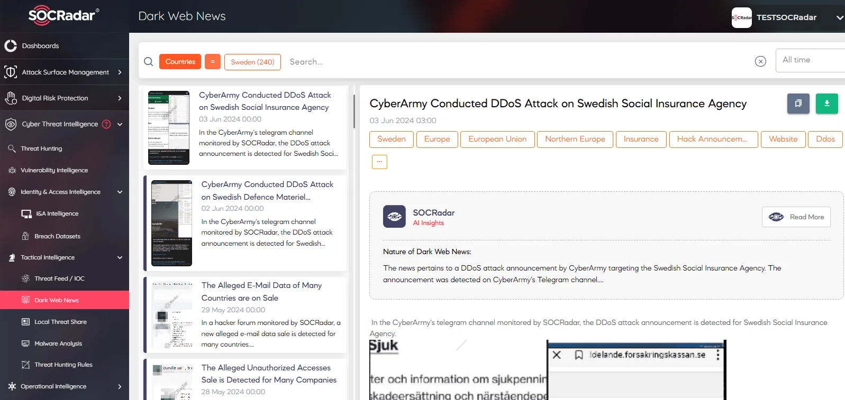Show more tags with the ellipsis button
The image size is (845, 400).
point(379,162)
